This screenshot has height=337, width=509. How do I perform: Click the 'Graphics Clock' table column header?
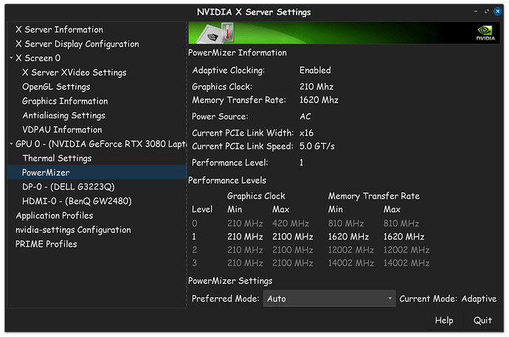click(256, 196)
